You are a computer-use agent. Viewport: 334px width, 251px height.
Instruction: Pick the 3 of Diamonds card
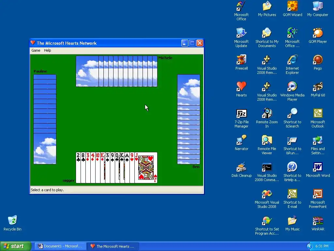coord(88,168)
